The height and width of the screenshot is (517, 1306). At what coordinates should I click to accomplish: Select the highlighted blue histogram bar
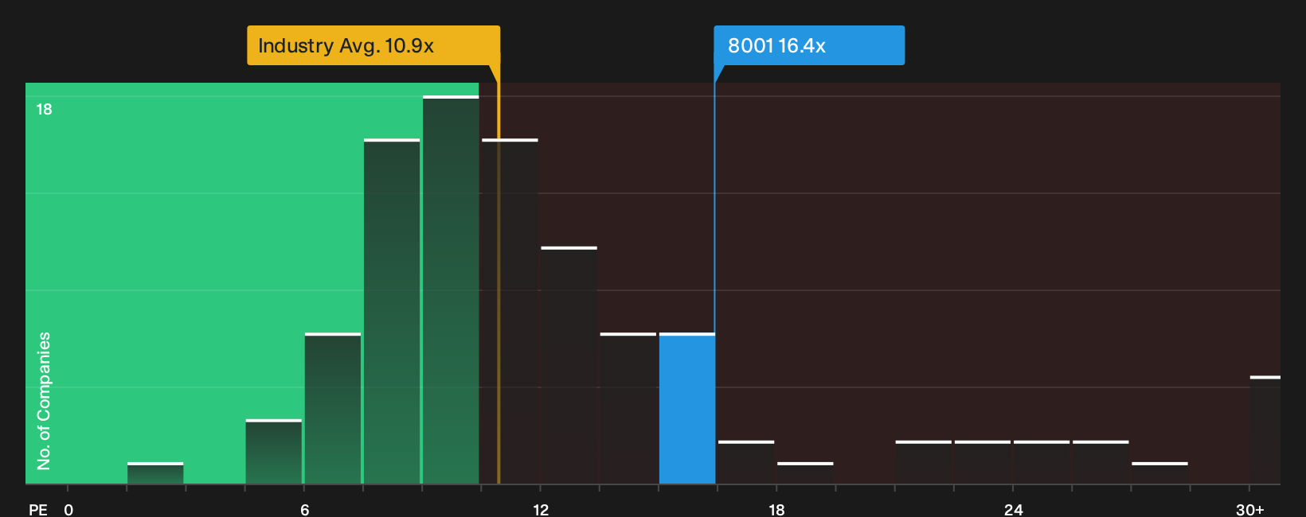[x=687, y=408]
